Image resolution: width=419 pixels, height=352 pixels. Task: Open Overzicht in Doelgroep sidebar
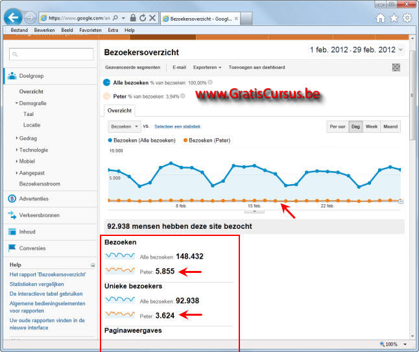tap(31, 91)
